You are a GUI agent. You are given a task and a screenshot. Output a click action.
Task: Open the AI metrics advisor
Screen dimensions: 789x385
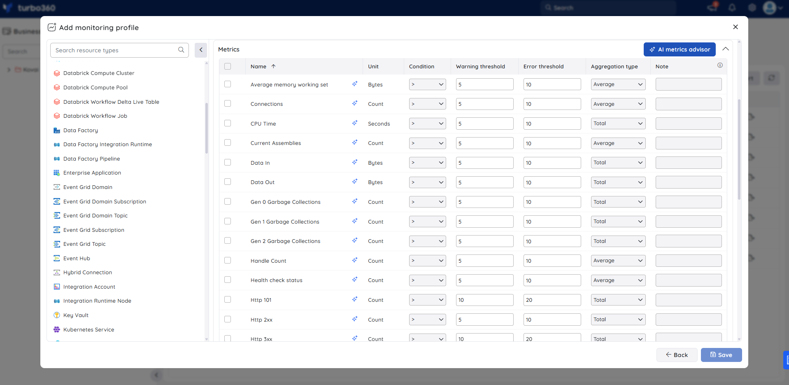(x=680, y=49)
